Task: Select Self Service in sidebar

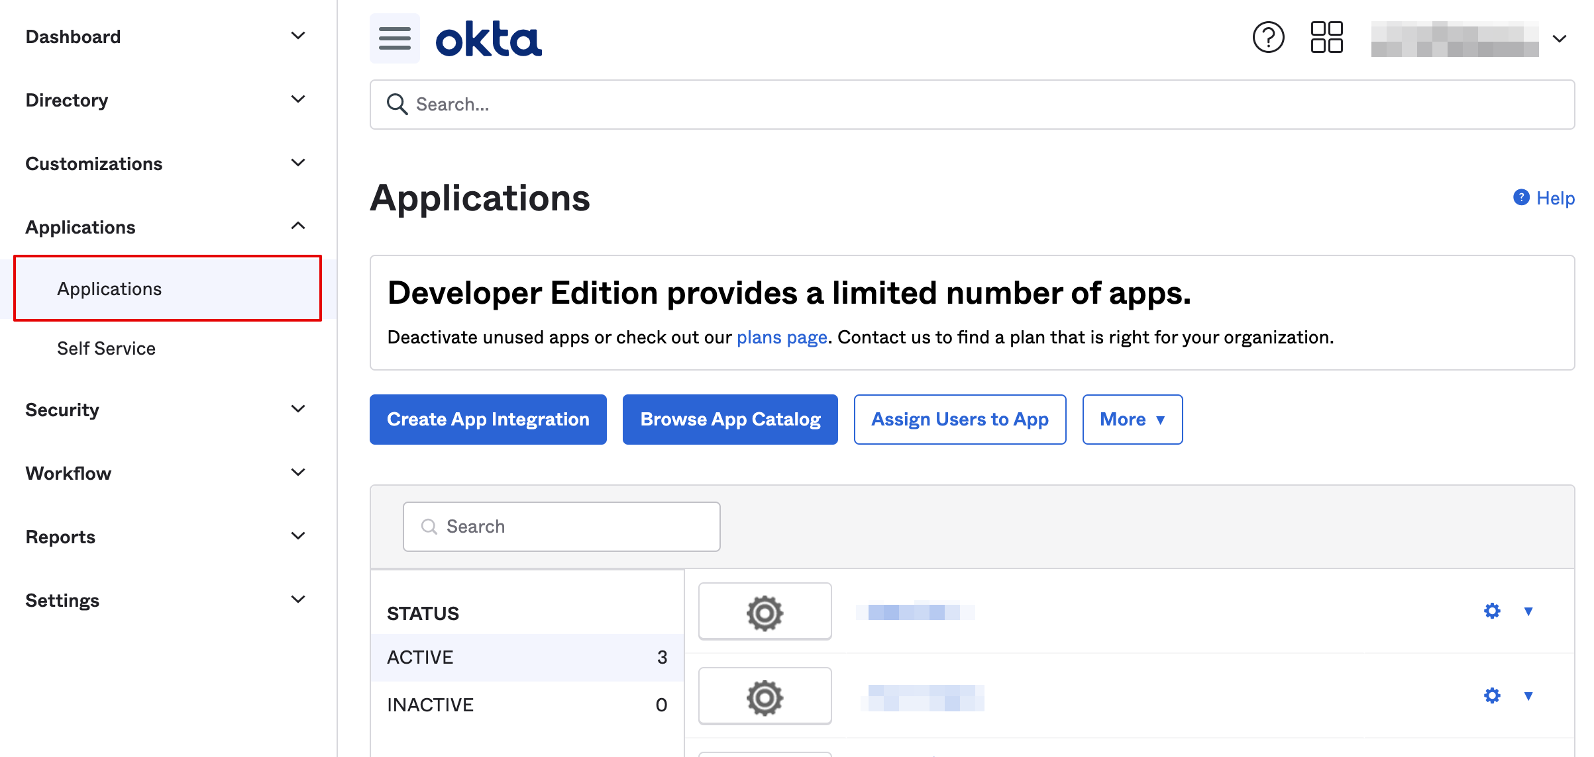Action: tap(106, 349)
